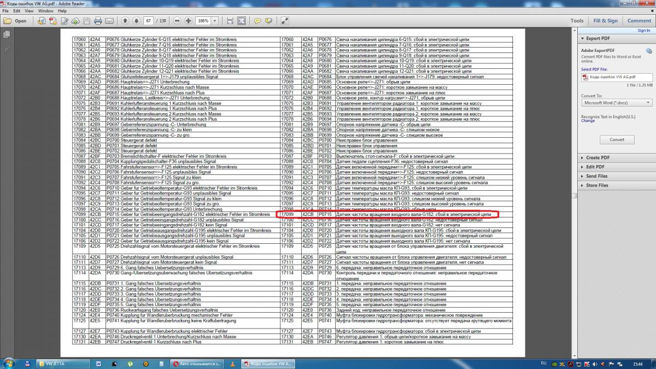Screen dimensions: 656x369
Task: Click the cloud upload toolbar icon
Action: (x=75, y=21)
